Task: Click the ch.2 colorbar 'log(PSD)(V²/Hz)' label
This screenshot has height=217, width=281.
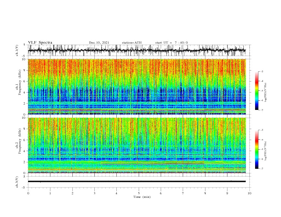Action: (266, 151)
